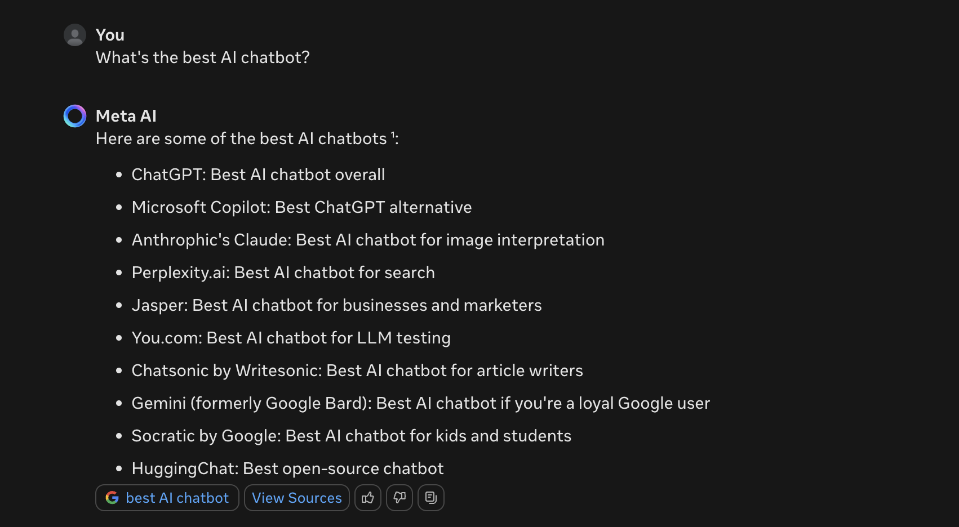
Task: Like Meta AI's response with thumbs up
Action: [x=368, y=498]
